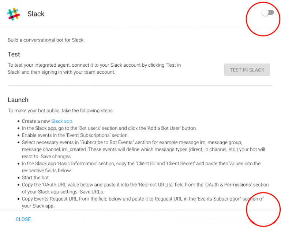Click the 'Create a new Slack app' step
This screenshot has height=228, width=281.
(47, 121)
